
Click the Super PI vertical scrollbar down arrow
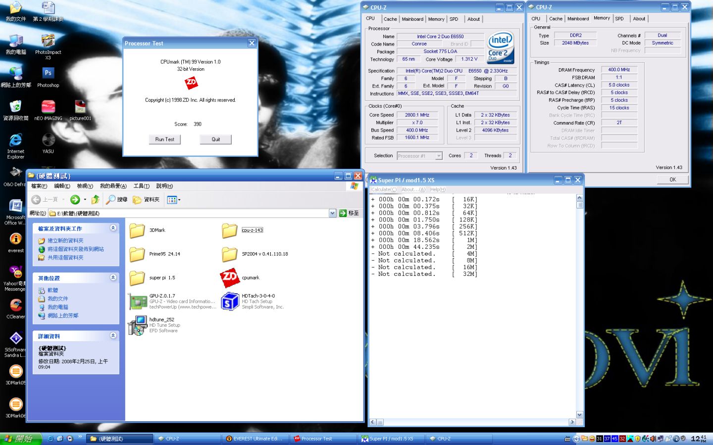tap(580, 415)
